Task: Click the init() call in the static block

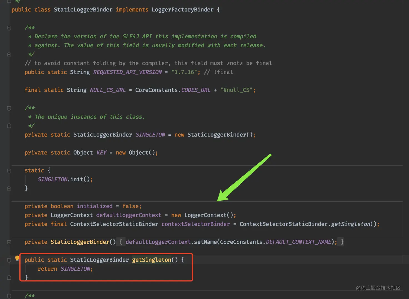Action: click(80, 179)
